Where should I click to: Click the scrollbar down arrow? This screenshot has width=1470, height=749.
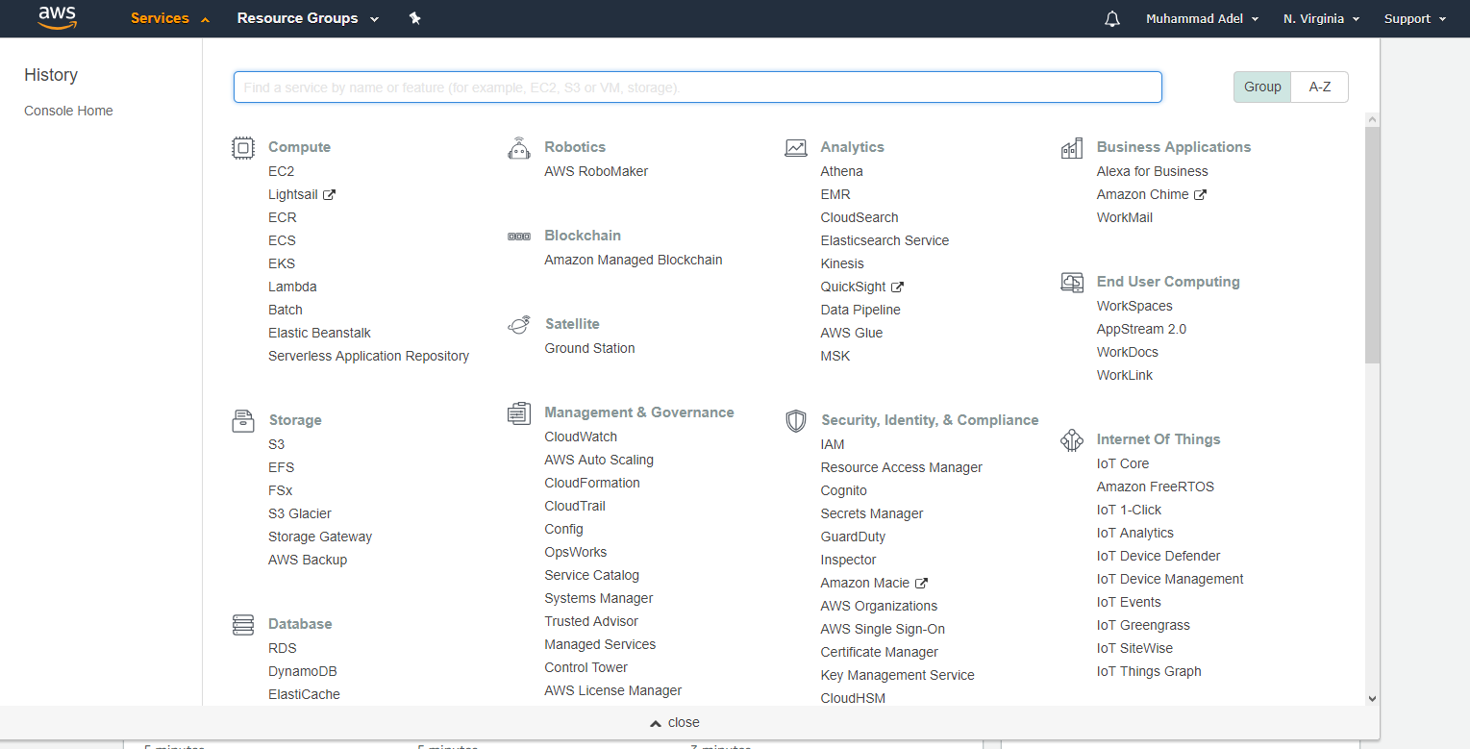(1372, 699)
